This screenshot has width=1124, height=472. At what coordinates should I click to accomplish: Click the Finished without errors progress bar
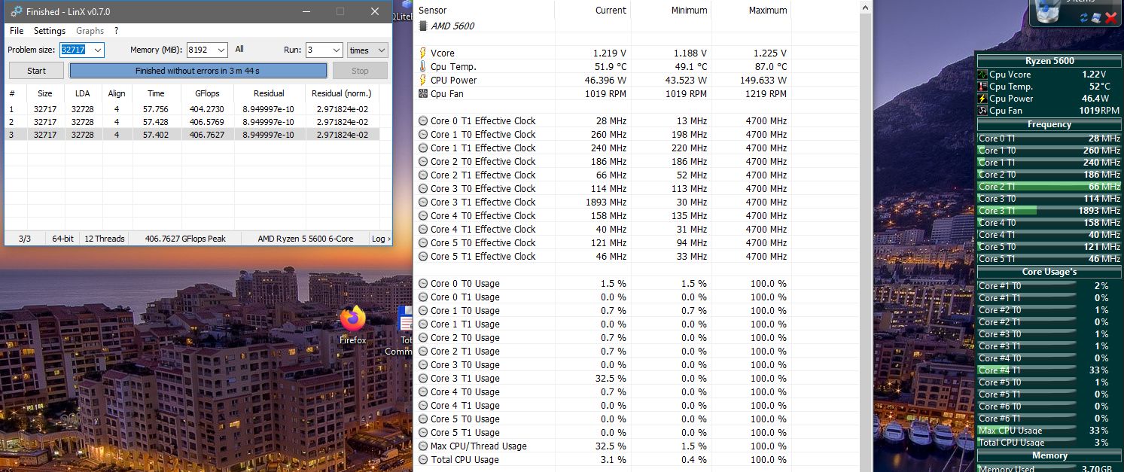coord(198,71)
